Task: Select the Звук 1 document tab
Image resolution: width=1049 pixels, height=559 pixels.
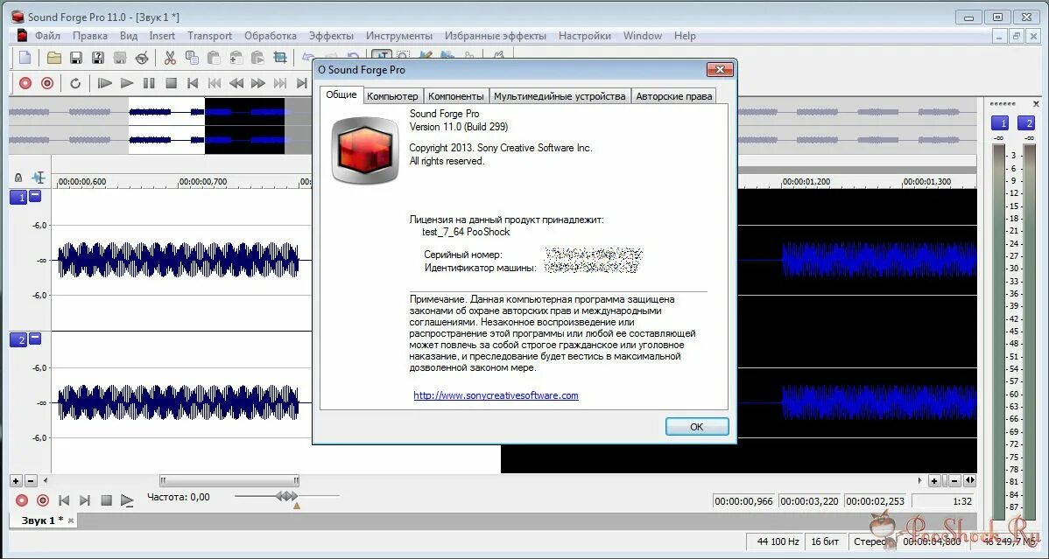Action: tap(43, 521)
